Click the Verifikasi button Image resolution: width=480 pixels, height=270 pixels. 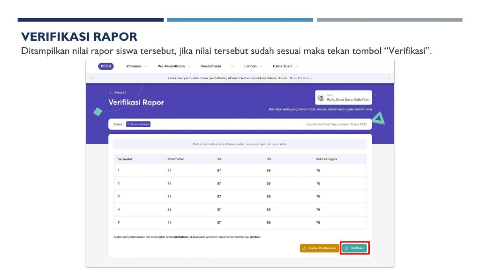(x=354, y=248)
